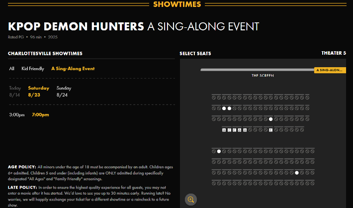Pick the 7:00pm showtime
Image resolution: width=353 pixels, height=208 pixels.
pyautogui.click(x=40, y=115)
